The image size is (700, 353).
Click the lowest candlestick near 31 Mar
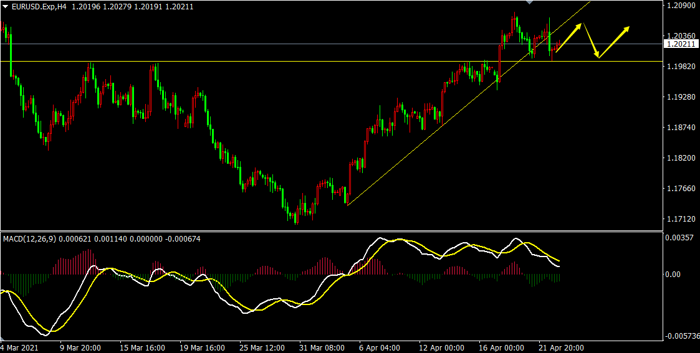(297, 218)
